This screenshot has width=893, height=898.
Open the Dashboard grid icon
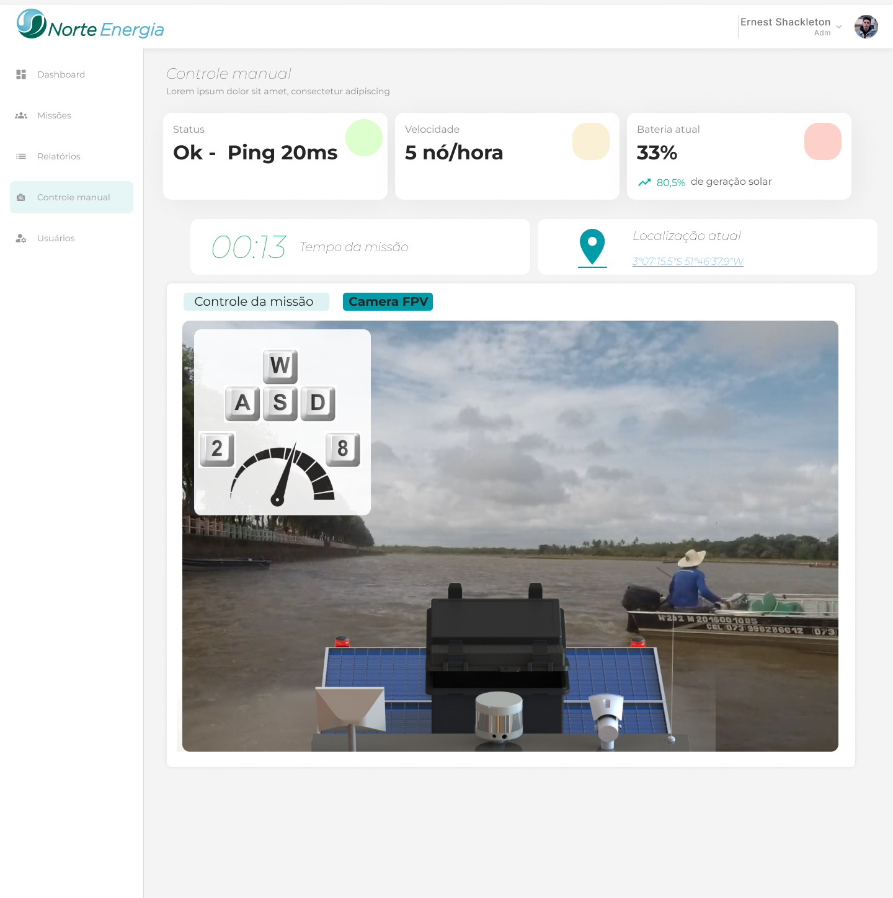[21, 74]
